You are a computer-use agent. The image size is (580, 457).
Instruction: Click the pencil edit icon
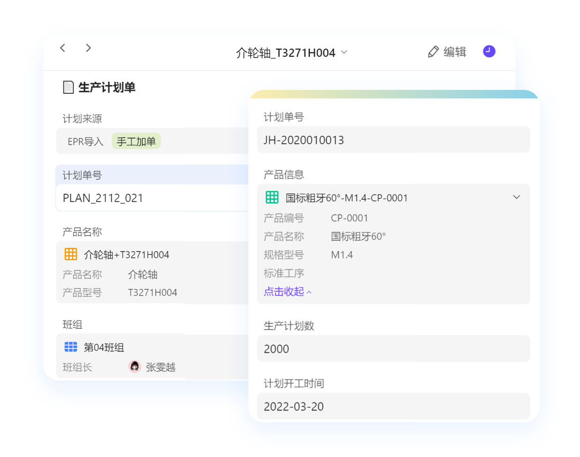(x=433, y=52)
